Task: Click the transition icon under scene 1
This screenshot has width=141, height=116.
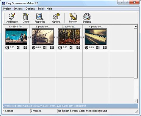Action: point(18,47)
